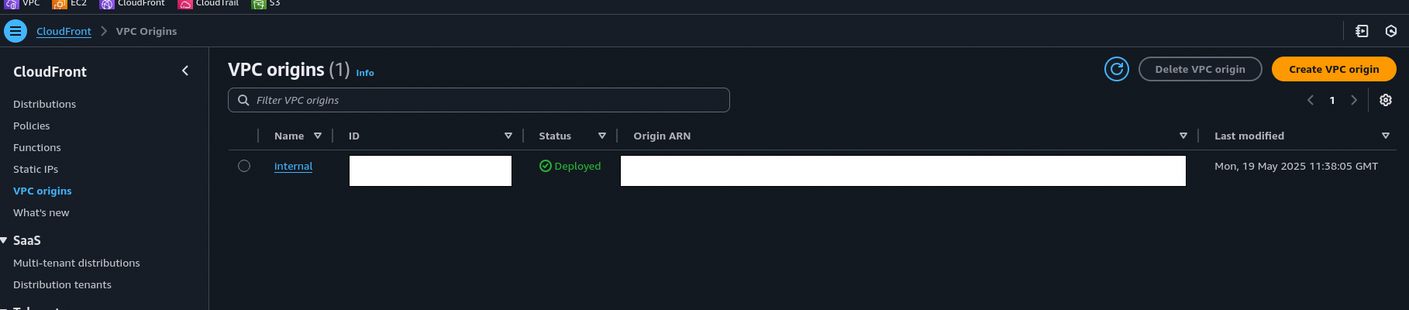Open What's new in the sidebar

(x=41, y=212)
